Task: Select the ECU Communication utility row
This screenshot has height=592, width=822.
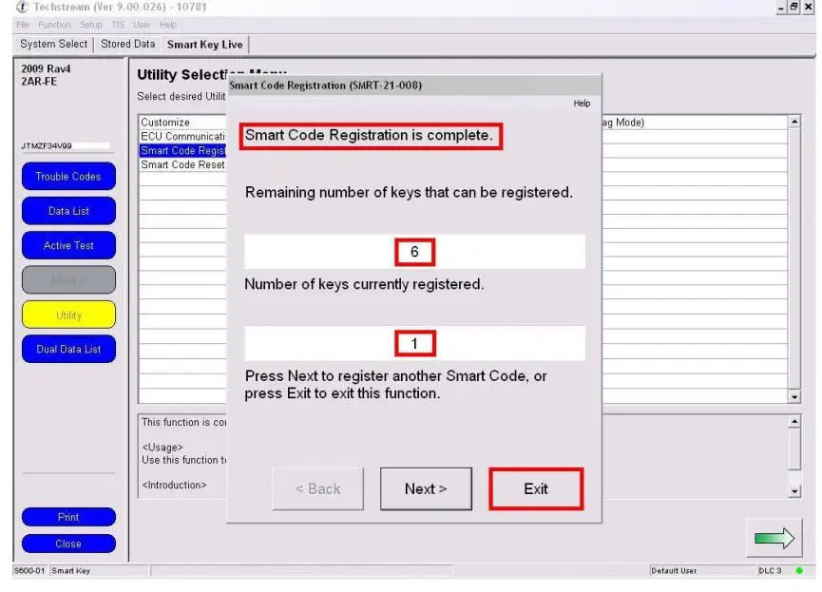Action: 182,136
